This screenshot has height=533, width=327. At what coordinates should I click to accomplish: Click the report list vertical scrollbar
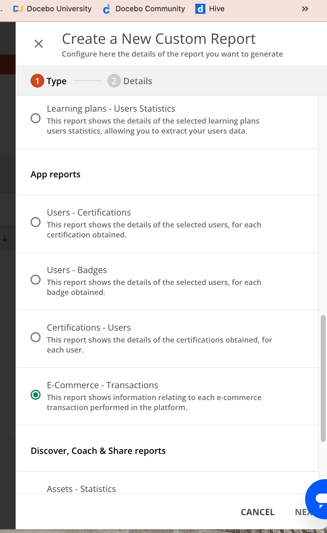(323, 378)
